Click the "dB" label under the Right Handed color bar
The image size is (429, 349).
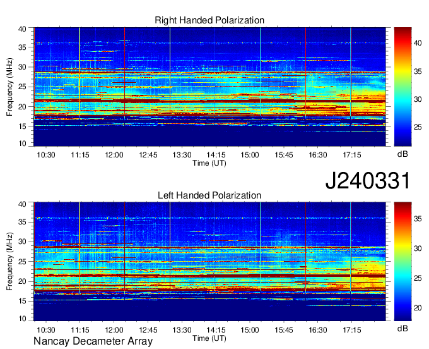click(x=403, y=154)
